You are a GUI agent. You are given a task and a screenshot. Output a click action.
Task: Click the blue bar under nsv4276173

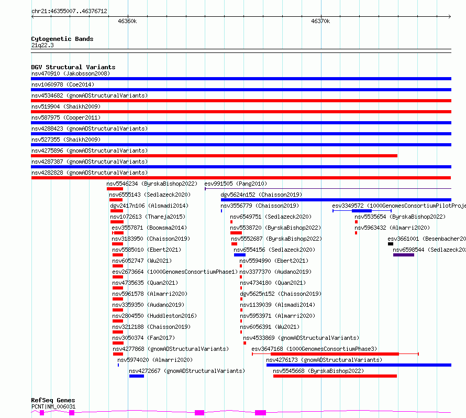tap(359, 365)
